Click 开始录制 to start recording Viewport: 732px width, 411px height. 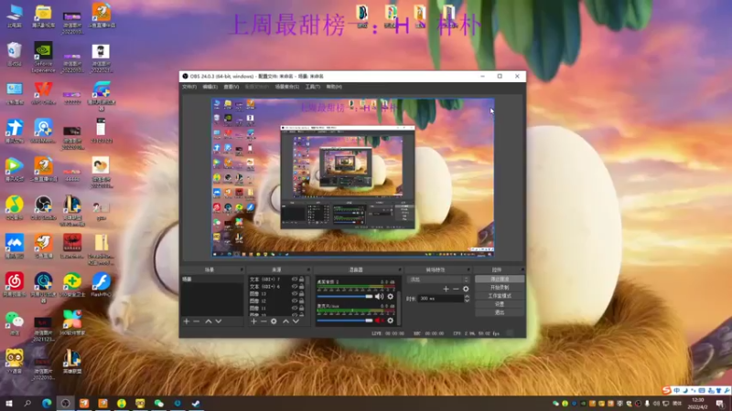(500, 288)
